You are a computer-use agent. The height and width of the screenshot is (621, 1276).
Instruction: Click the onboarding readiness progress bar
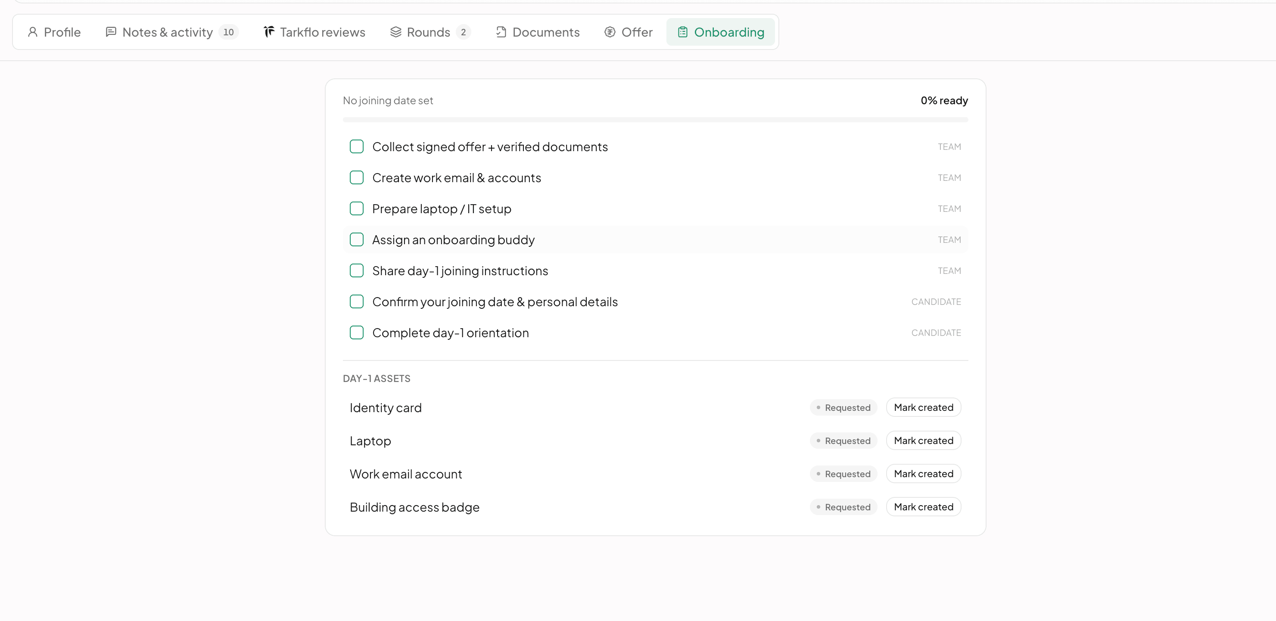[655, 120]
